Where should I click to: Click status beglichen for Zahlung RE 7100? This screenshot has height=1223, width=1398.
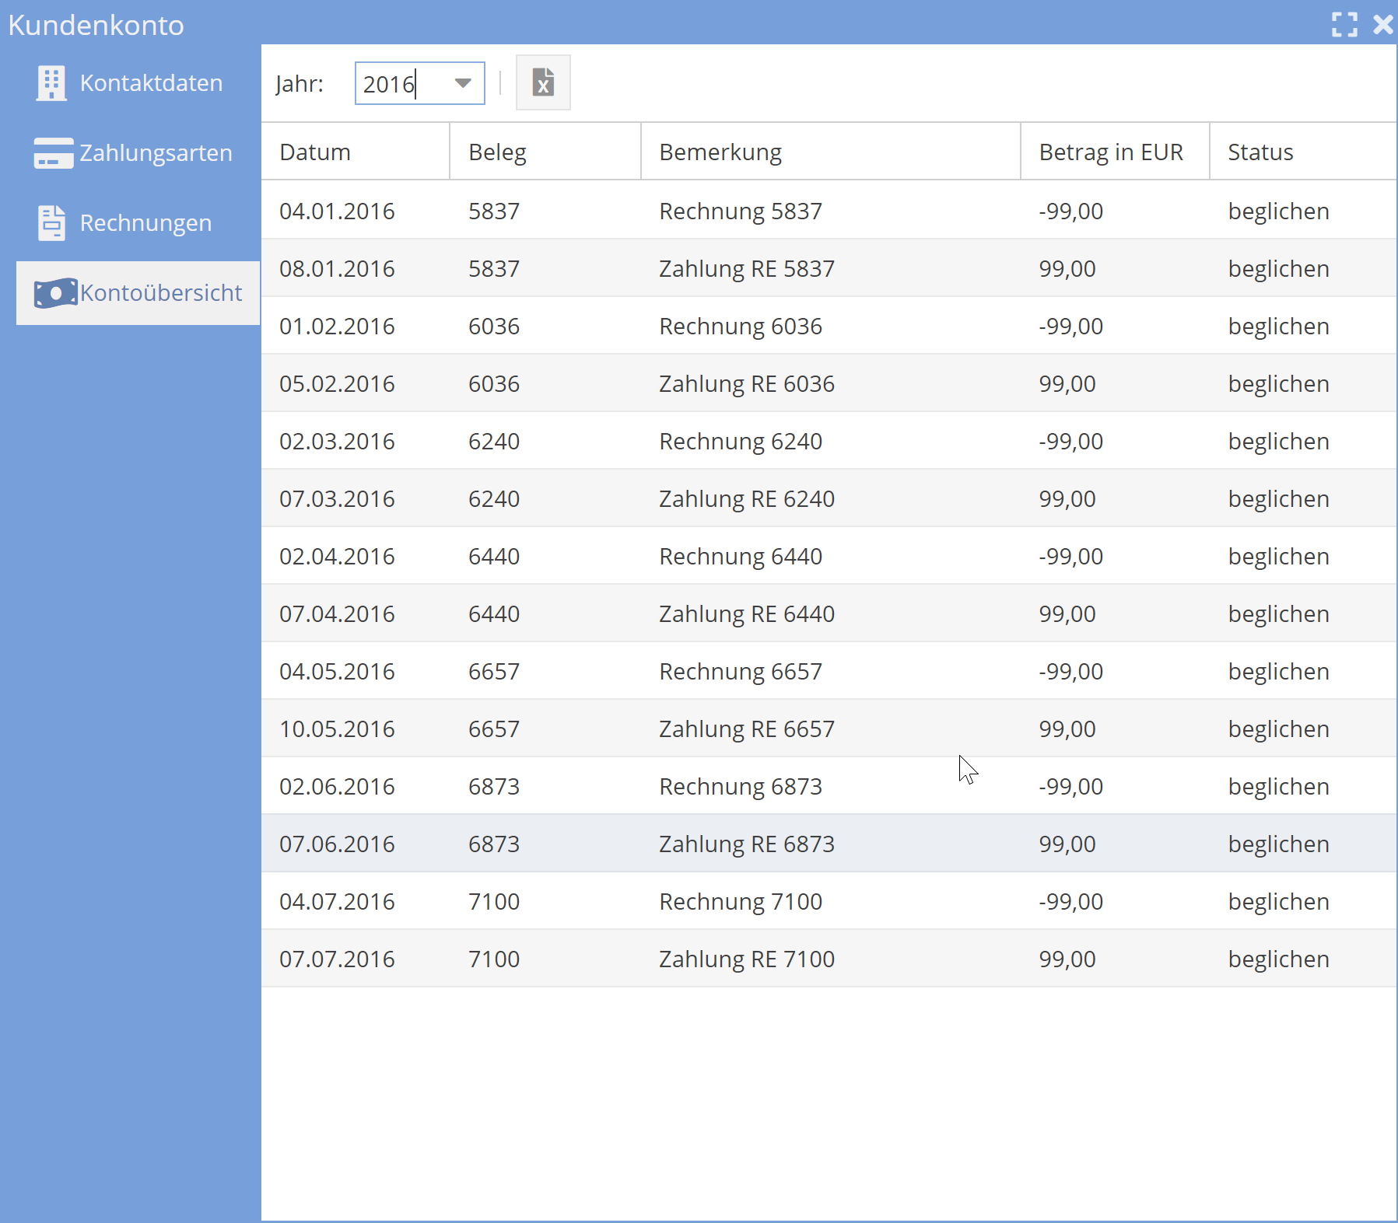[1278, 959]
